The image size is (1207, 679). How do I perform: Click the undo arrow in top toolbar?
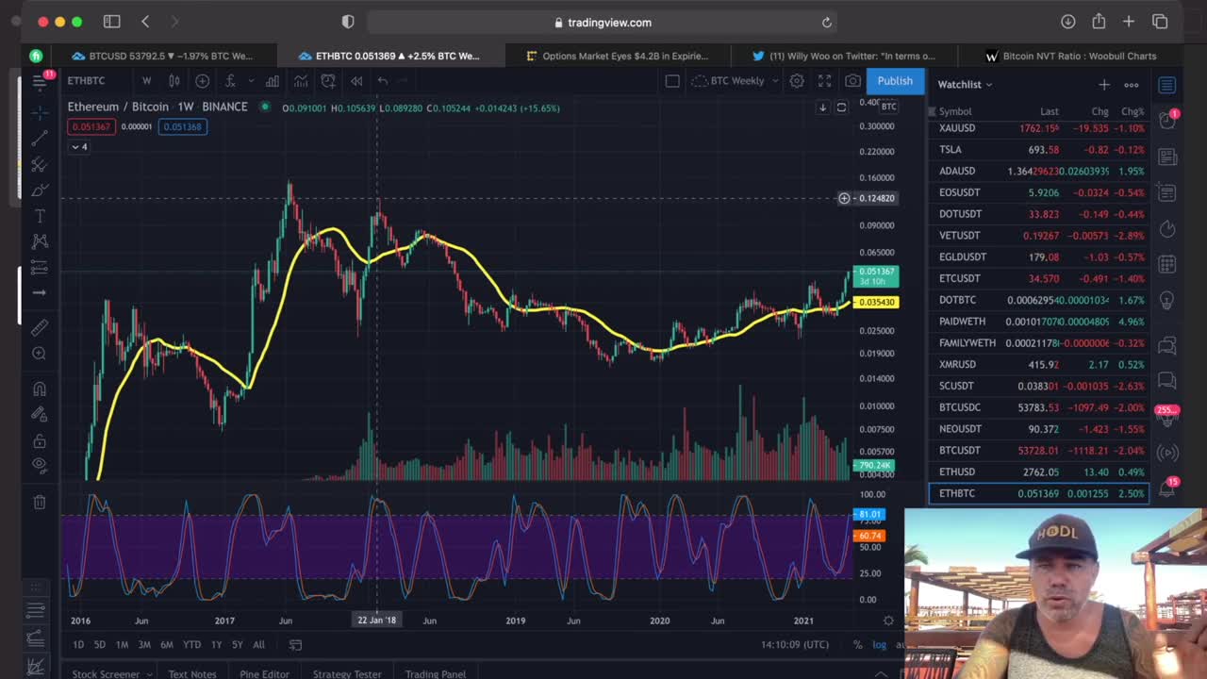(382, 81)
